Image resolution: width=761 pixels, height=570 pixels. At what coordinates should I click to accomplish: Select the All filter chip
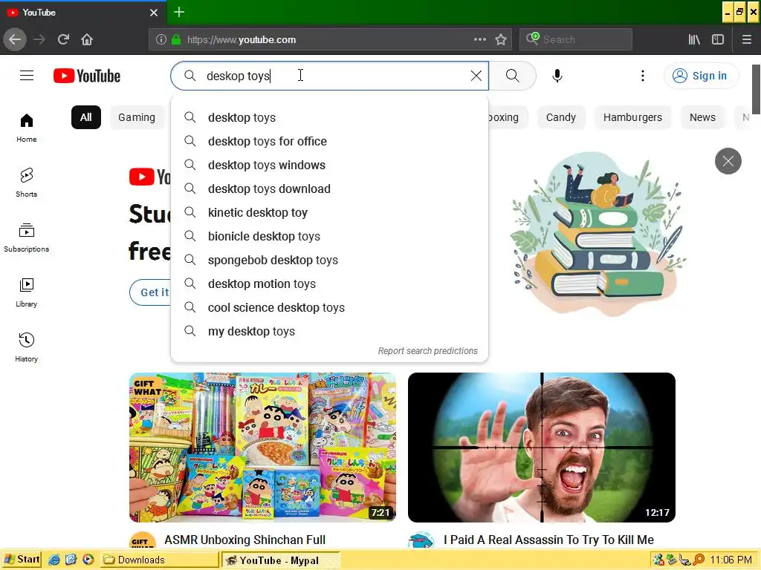tap(86, 117)
